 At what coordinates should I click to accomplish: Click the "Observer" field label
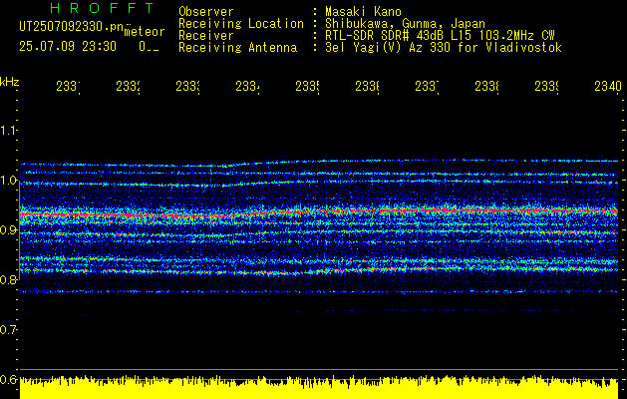coord(206,11)
